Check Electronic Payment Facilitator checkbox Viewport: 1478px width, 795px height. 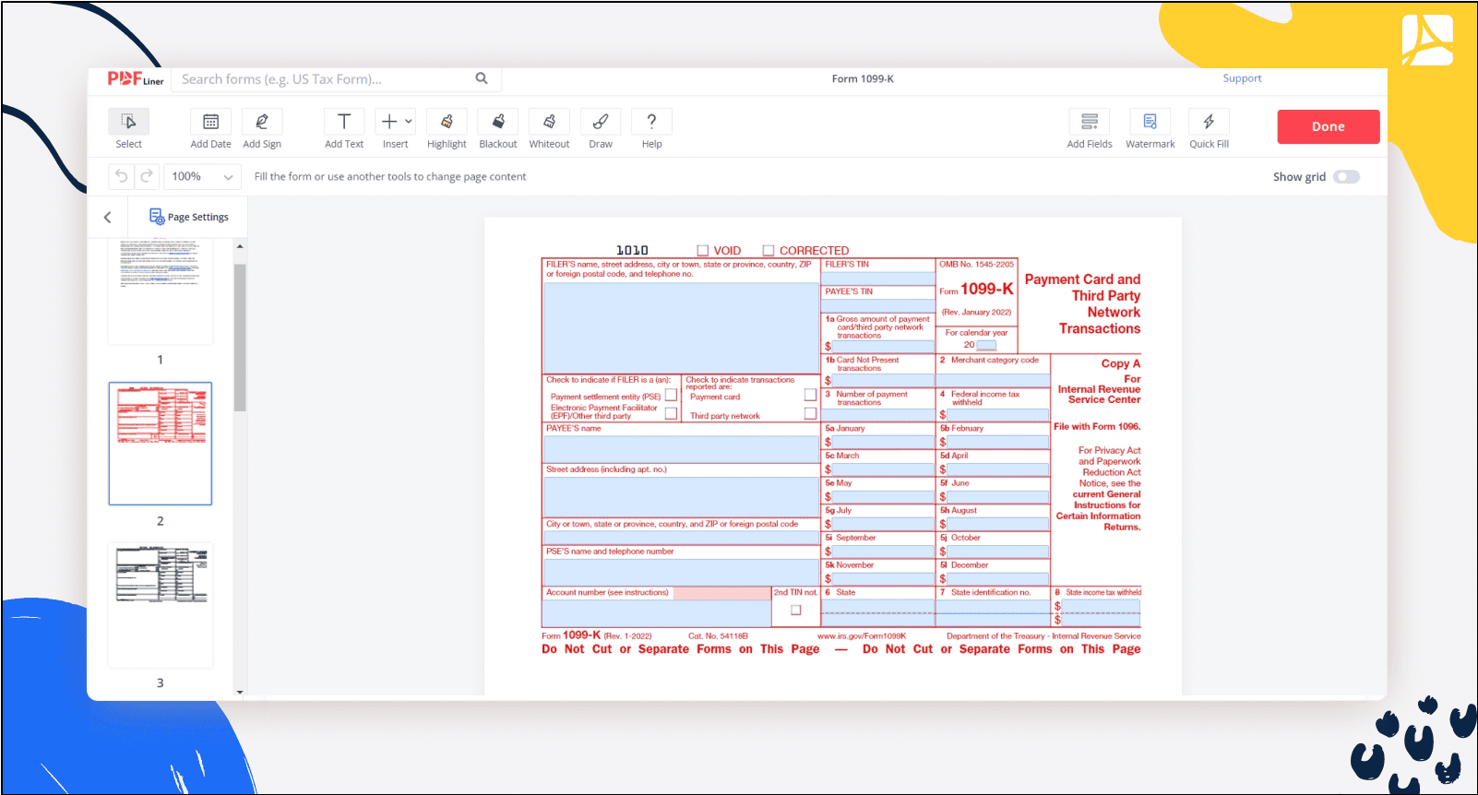(672, 413)
